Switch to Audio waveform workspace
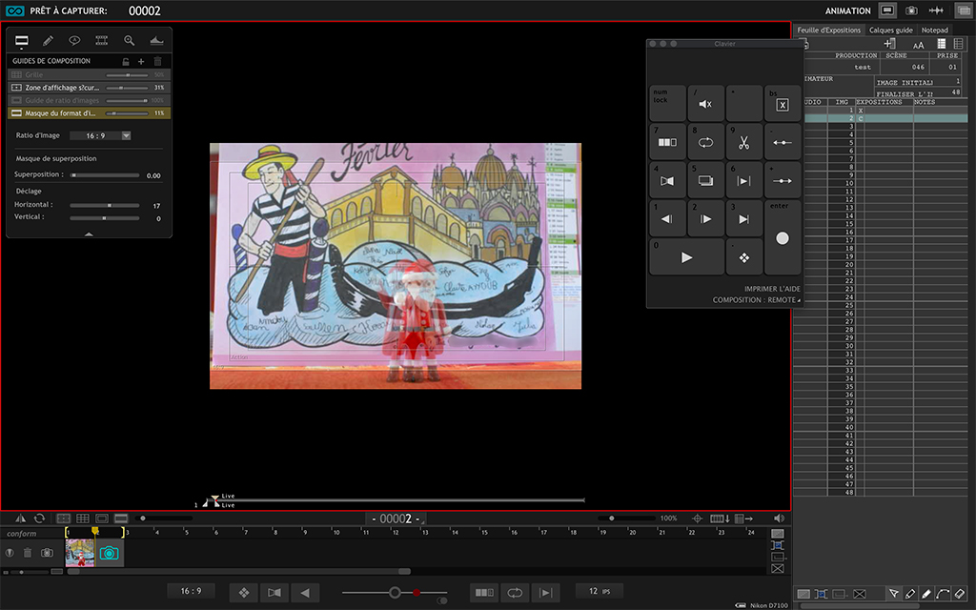 point(936,10)
